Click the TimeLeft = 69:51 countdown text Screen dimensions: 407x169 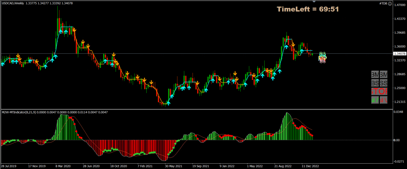click(x=308, y=9)
